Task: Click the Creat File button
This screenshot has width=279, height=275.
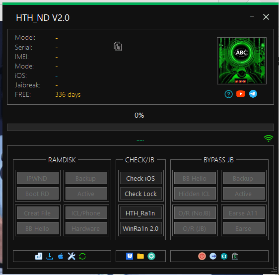Action: click(38, 213)
